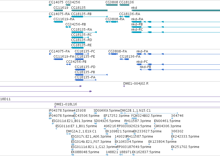Viewport: 220px width, 156px height.
Task: Click the CG14075 gene label
Action: [56, 2]
